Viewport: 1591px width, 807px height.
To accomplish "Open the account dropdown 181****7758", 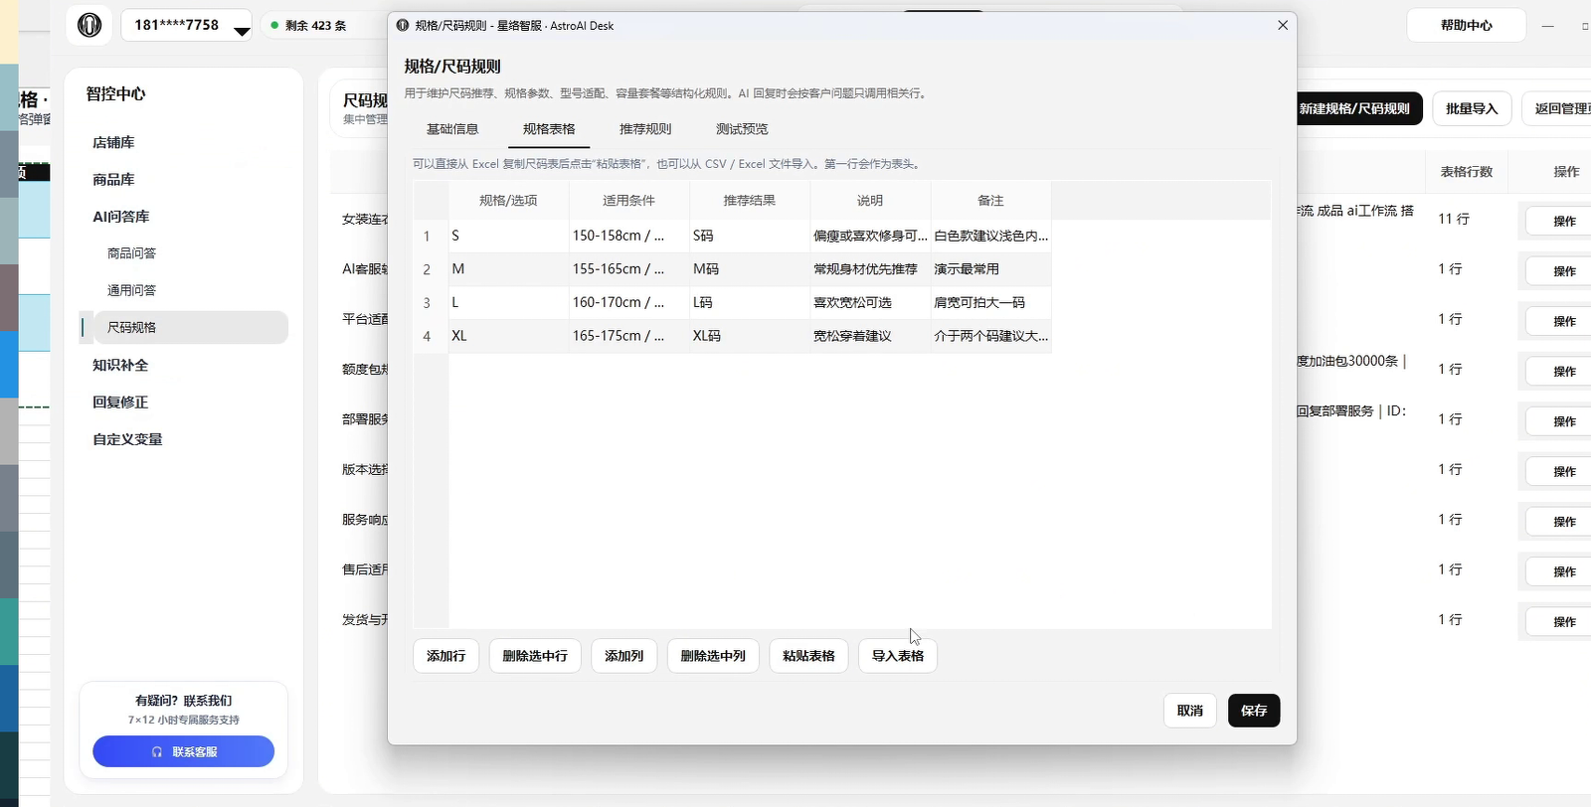I will pos(187,26).
